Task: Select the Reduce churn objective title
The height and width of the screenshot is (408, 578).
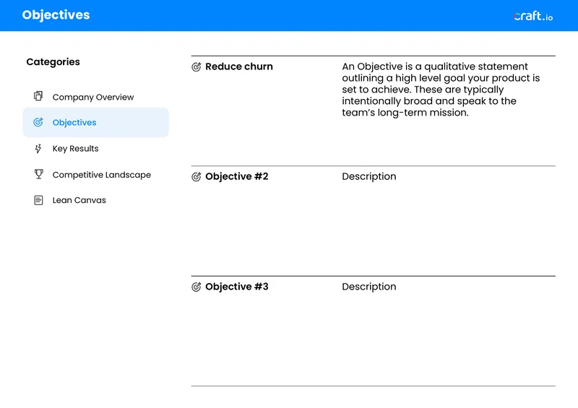Action: 239,66
